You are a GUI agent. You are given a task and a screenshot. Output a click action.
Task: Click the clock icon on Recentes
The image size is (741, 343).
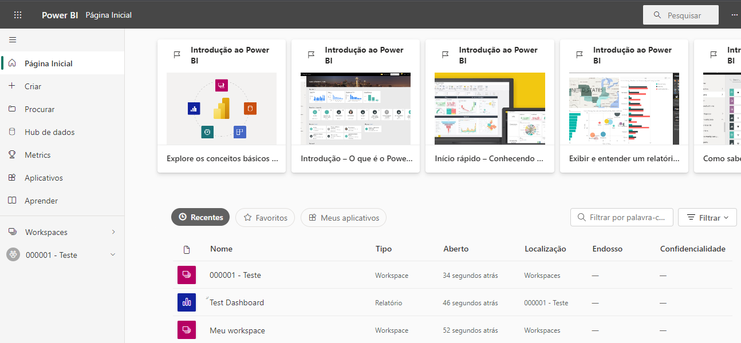[183, 217]
